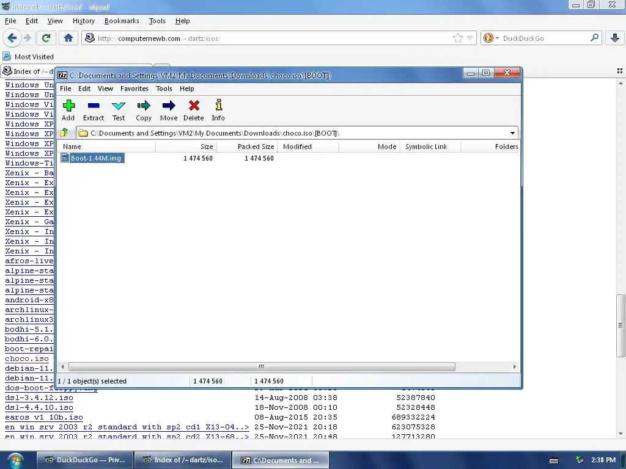The image size is (626, 469).
Task: Click the keyboard icon in system tray
Action: pyautogui.click(x=554, y=460)
